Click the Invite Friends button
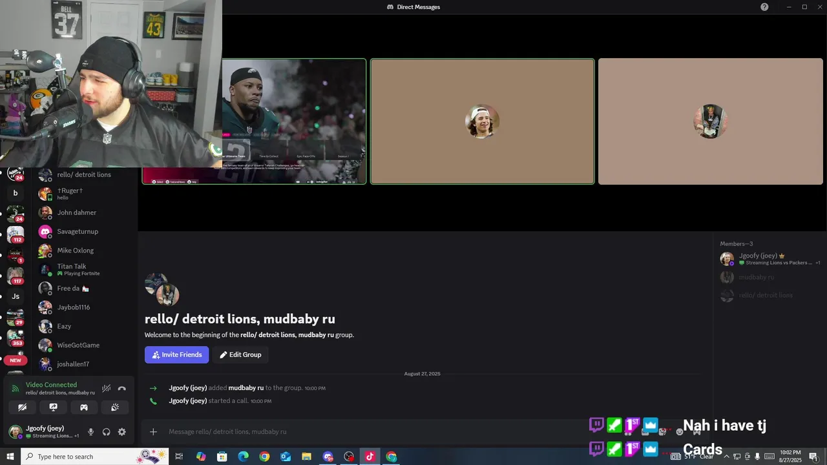This screenshot has height=465, width=827. [177, 355]
